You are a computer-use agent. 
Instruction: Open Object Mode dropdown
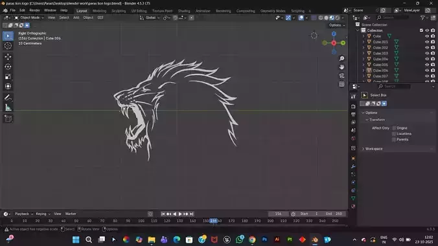coord(29,17)
